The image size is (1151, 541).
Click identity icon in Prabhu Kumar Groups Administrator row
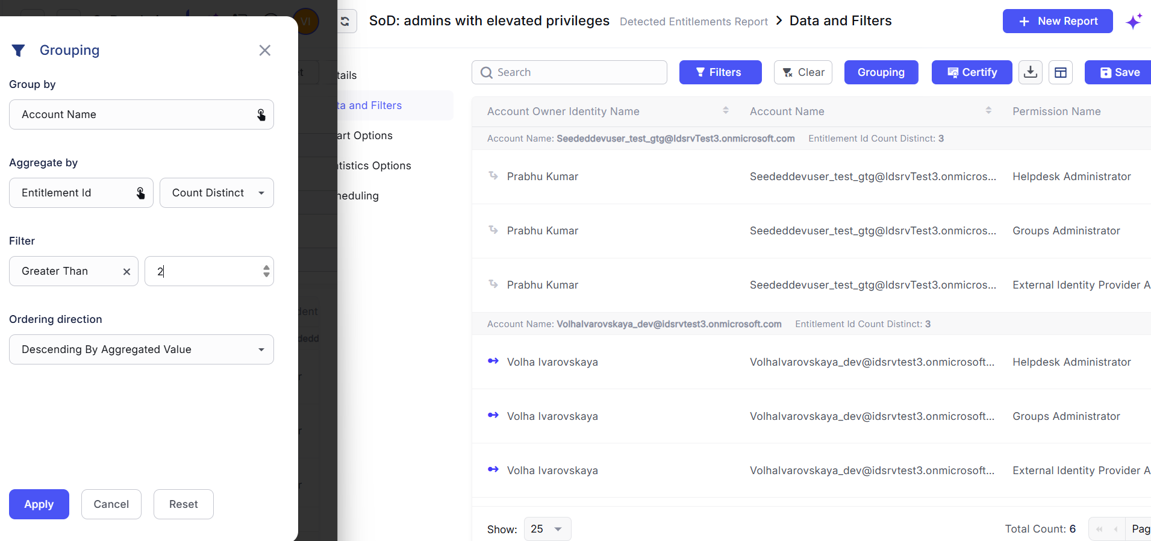click(493, 230)
